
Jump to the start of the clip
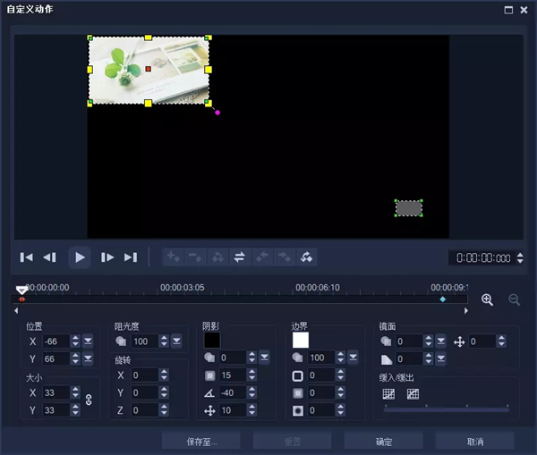(27, 257)
